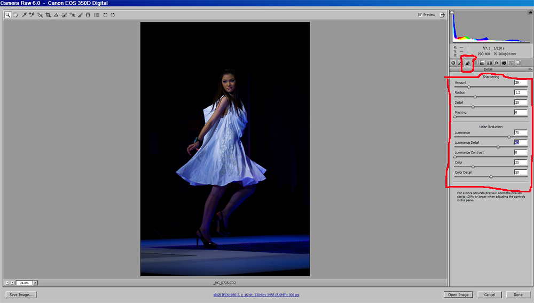Open the Detail panel options menu
The height and width of the screenshot is (303, 534).
tap(530, 69)
